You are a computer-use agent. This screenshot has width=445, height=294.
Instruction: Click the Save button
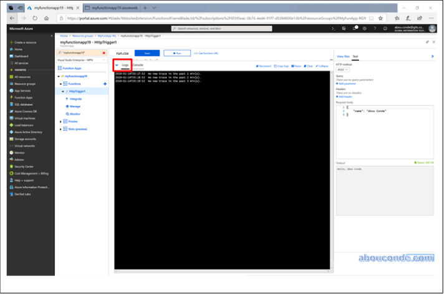point(147,53)
